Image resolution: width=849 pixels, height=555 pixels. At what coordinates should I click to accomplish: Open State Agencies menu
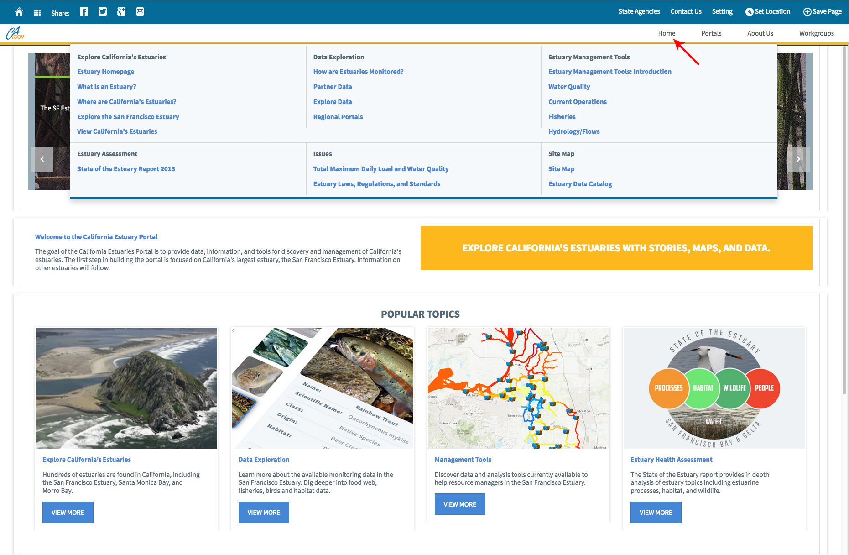pos(639,11)
